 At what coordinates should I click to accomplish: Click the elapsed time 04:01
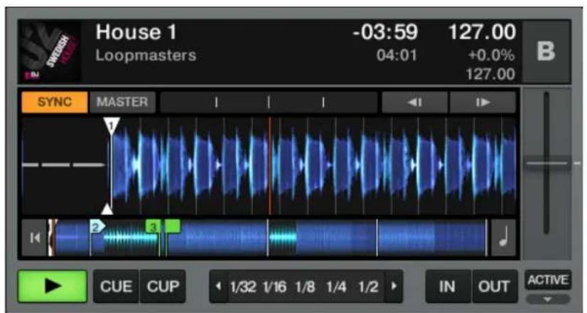click(397, 55)
